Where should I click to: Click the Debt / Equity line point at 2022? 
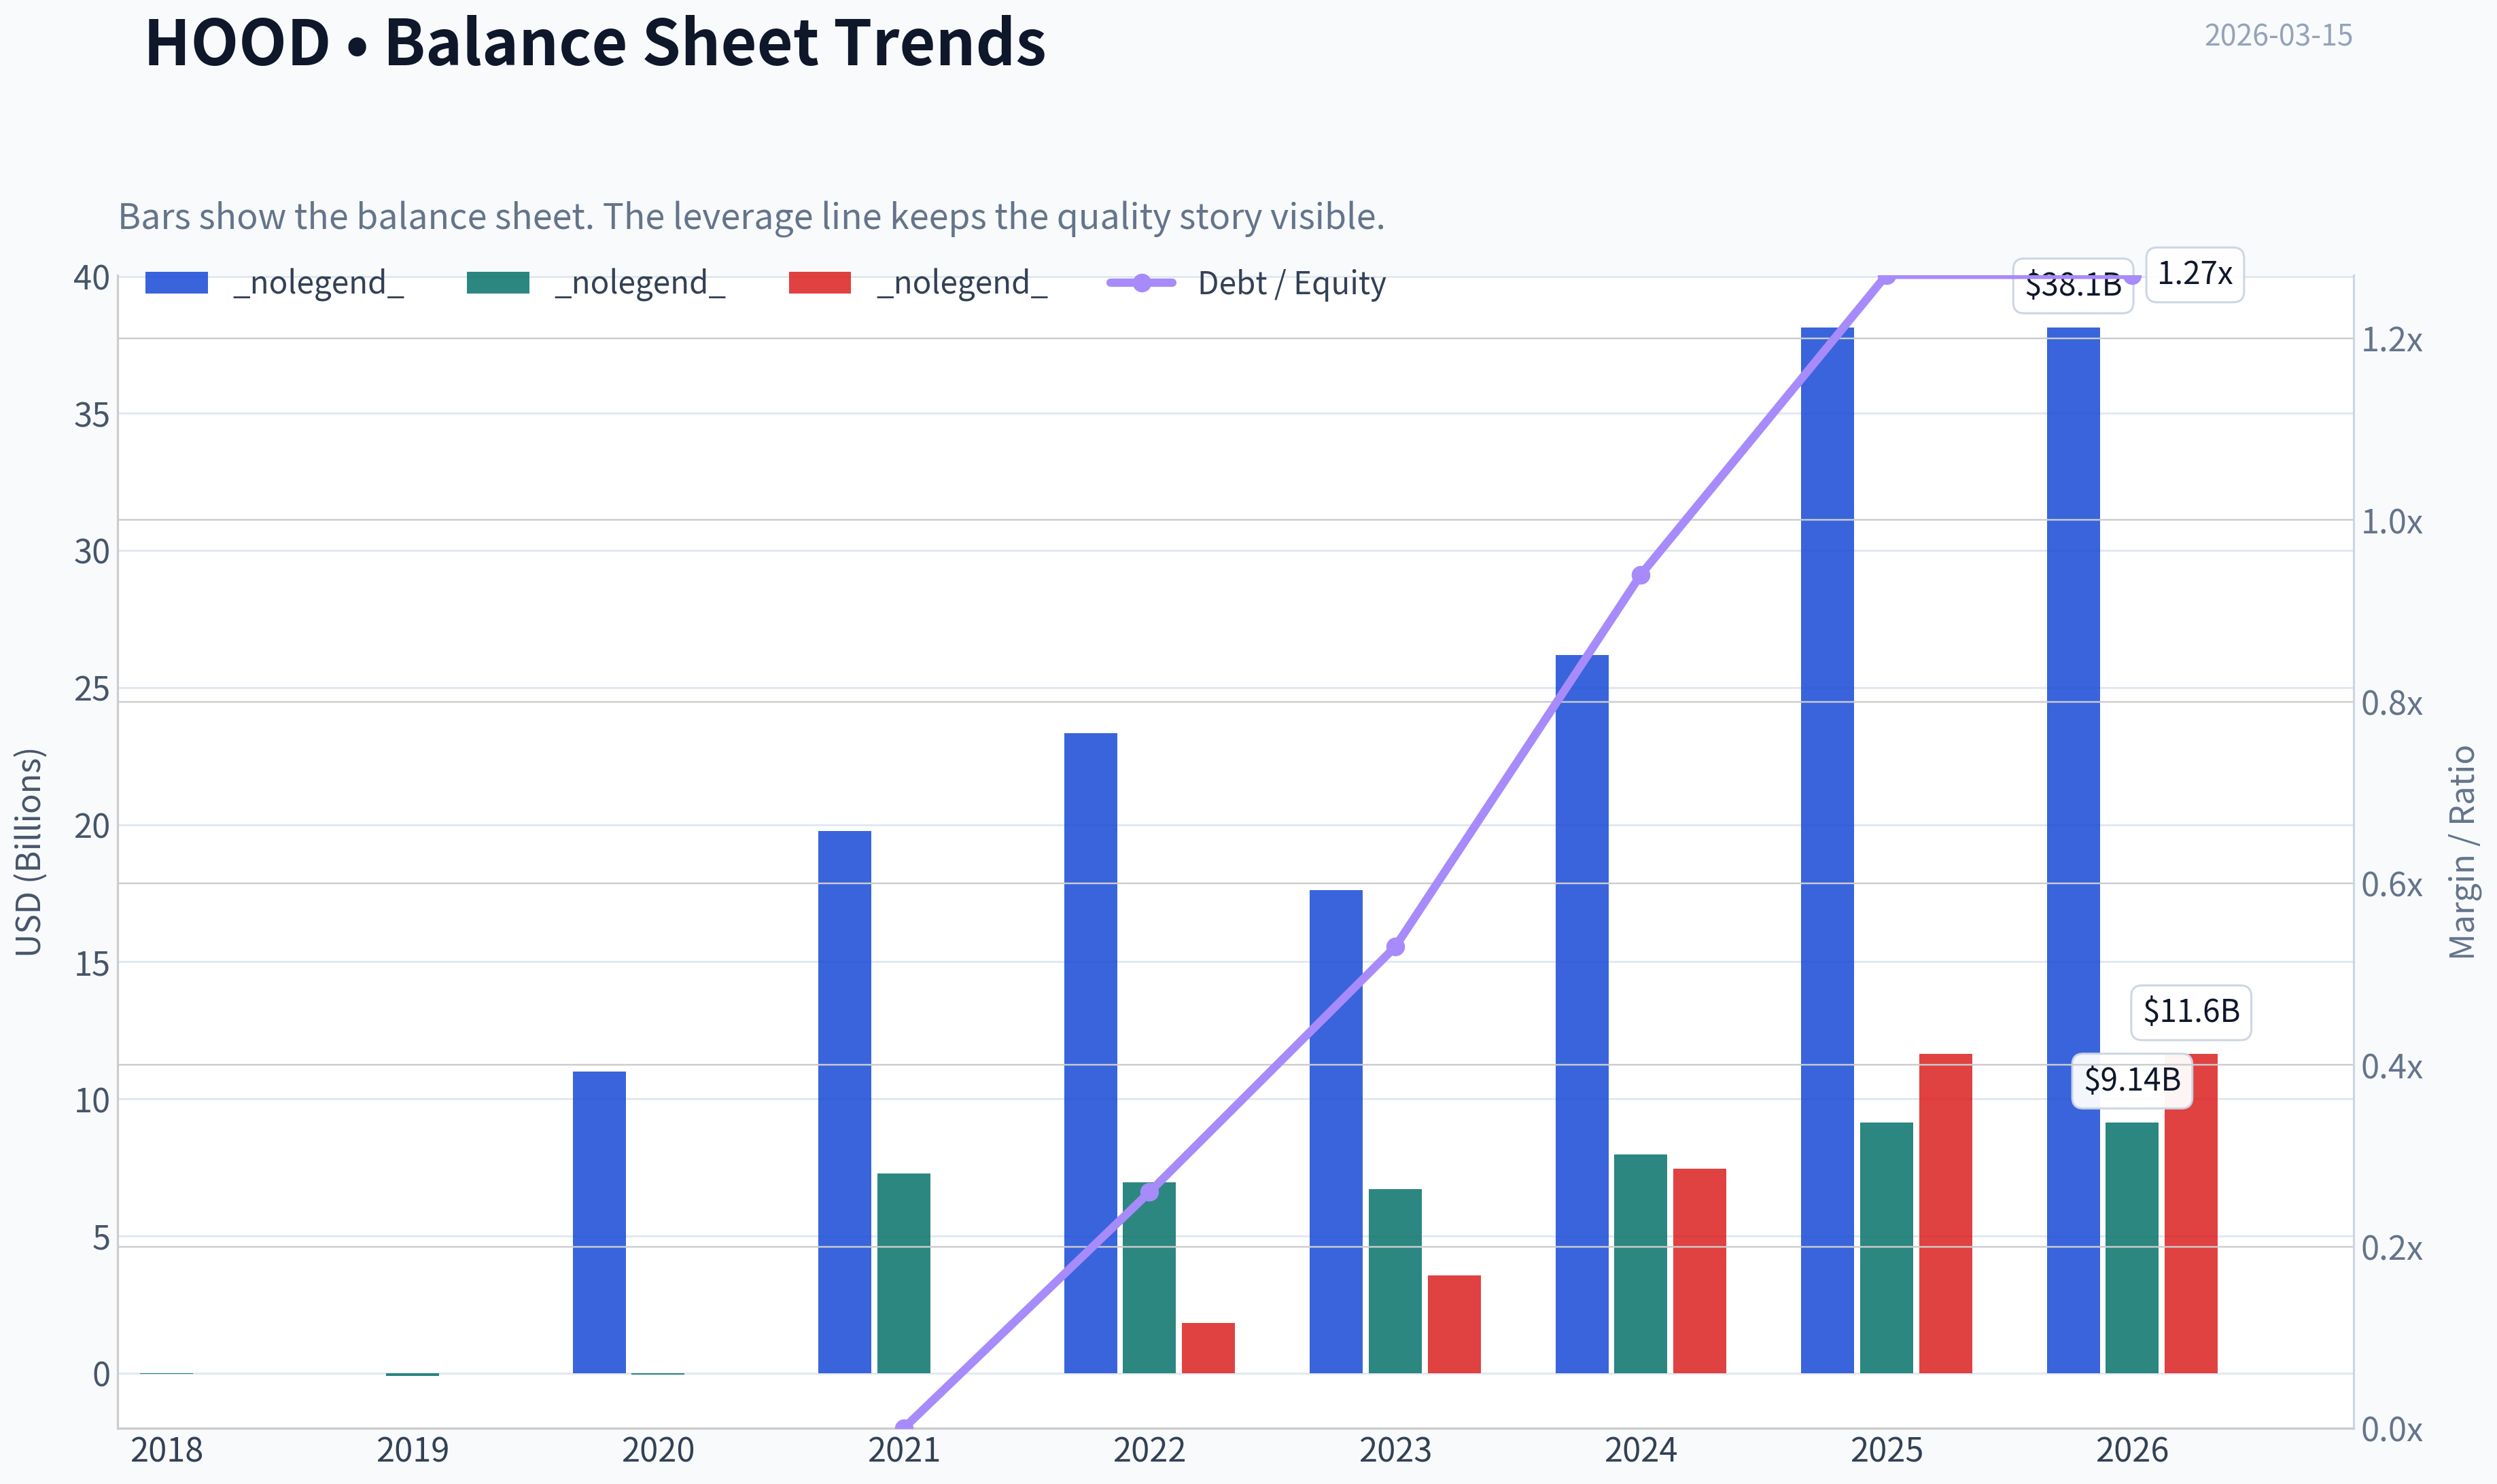1150,1191
